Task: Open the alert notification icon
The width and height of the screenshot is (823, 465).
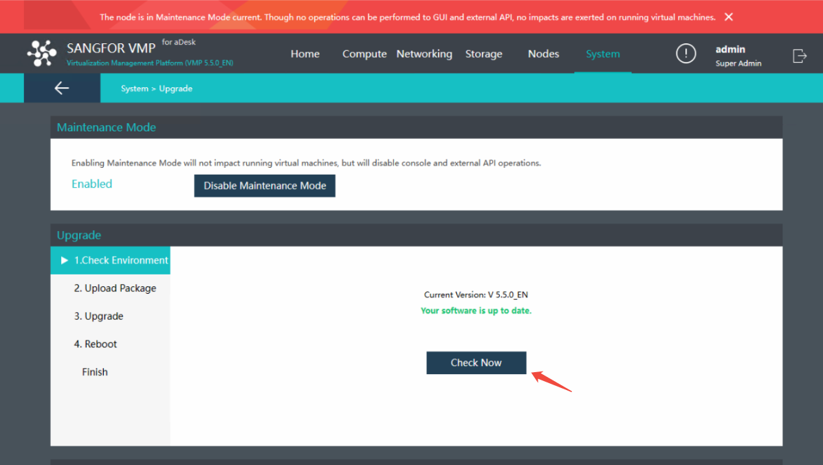Action: point(685,54)
